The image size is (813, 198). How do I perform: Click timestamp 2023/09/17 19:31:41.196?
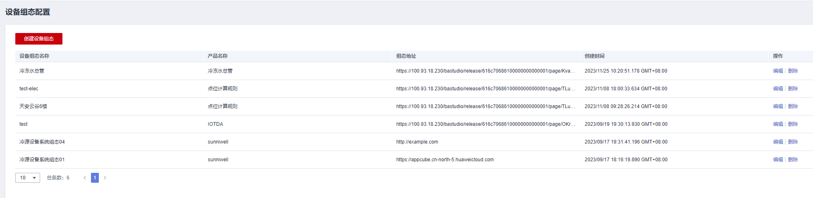[626, 142]
